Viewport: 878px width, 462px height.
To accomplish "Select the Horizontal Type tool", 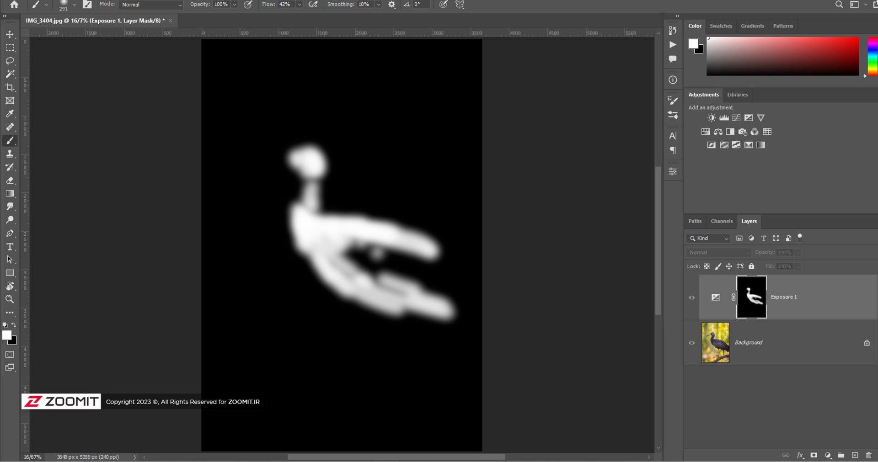I will point(10,247).
